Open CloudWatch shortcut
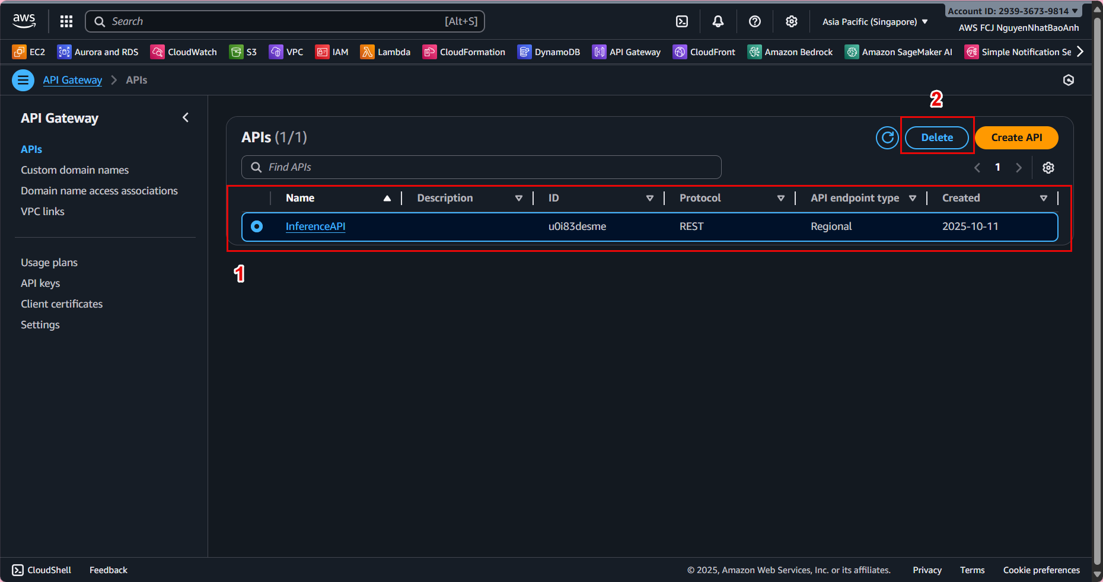 point(184,52)
